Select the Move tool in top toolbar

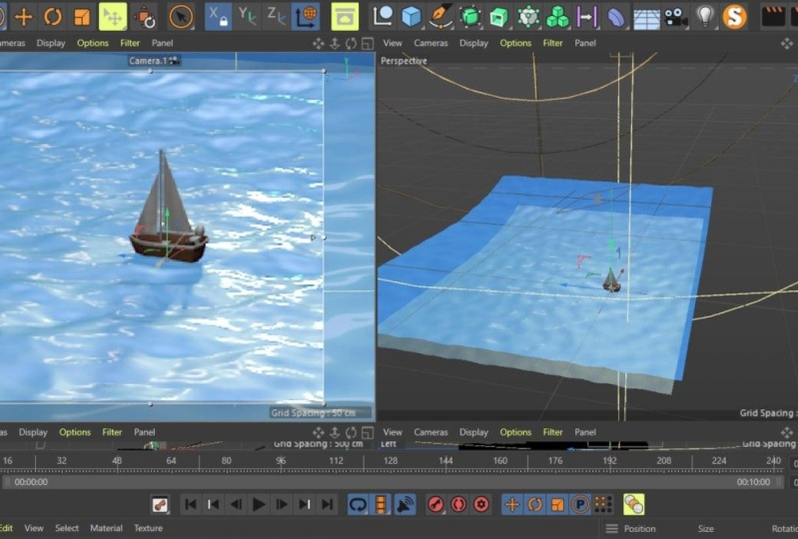pyautogui.click(x=23, y=16)
